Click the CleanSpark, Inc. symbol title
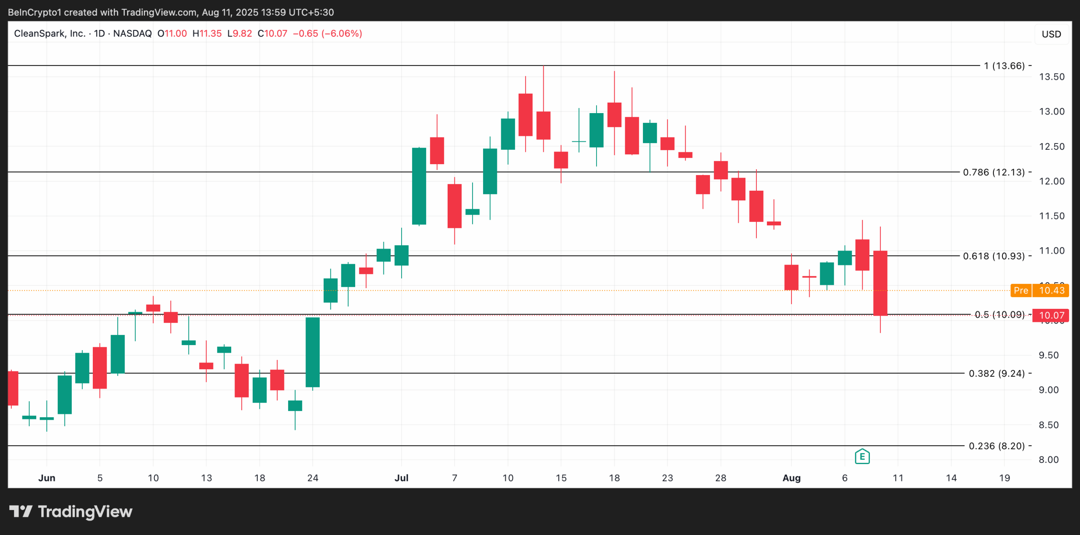The image size is (1080, 535). coord(49,33)
